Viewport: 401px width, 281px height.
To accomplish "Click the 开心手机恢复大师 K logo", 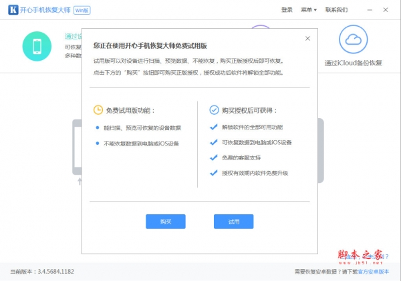I will (x=13, y=10).
